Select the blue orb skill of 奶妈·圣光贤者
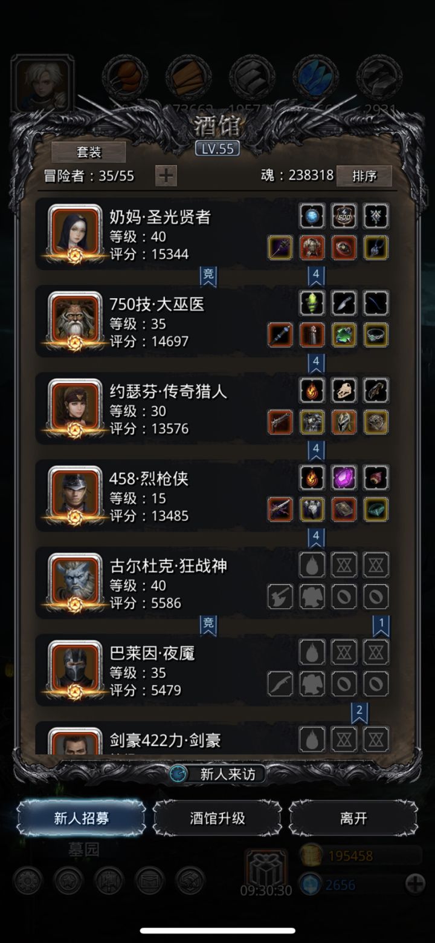Screen dimensions: 435x943 tap(312, 216)
